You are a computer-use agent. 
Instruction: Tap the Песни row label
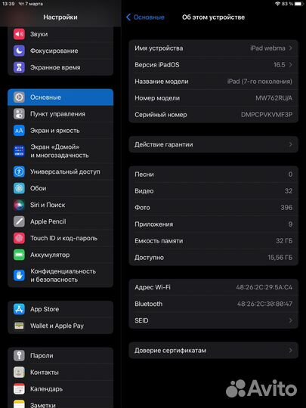click(144, 175)
